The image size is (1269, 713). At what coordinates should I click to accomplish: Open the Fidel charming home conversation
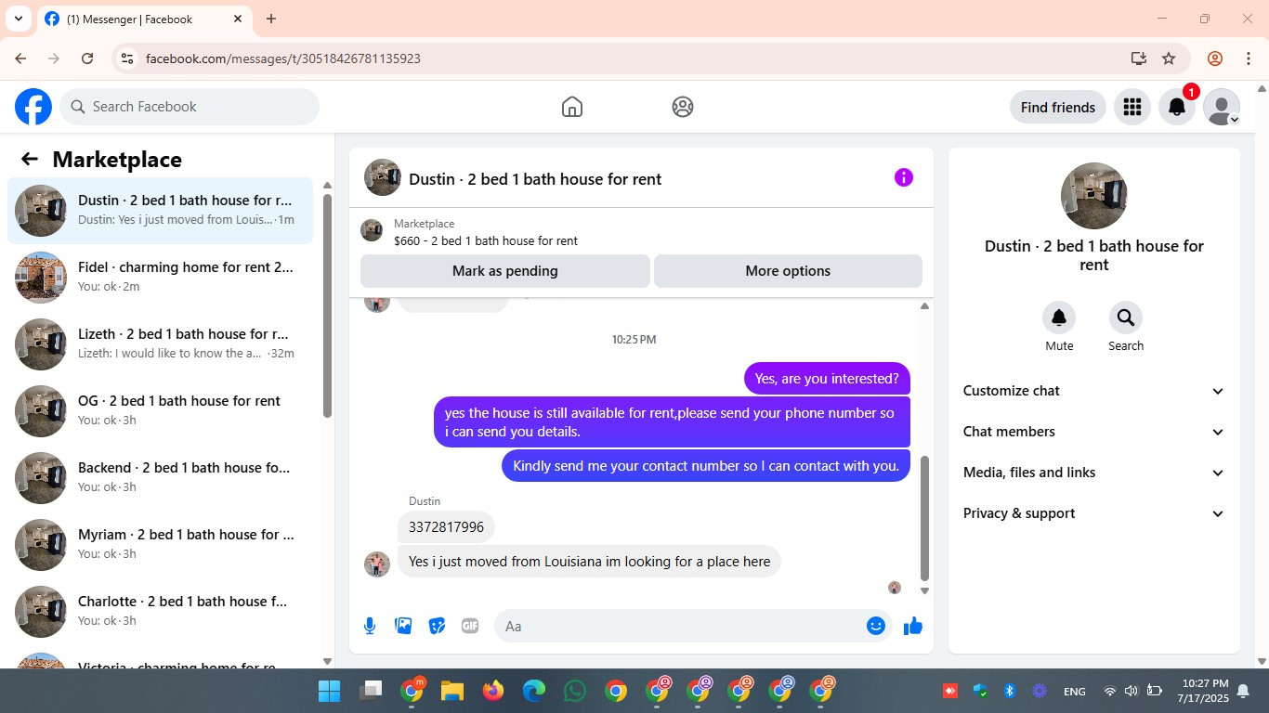click(160, 278)
